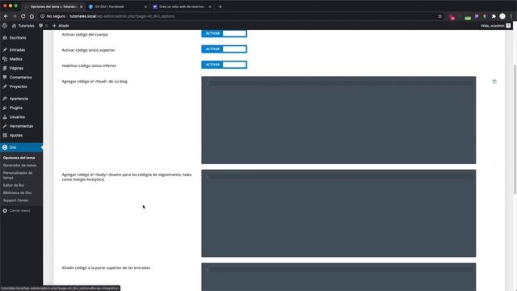
Task: Click the Apariencia brush icon
Action: [5, 99]
